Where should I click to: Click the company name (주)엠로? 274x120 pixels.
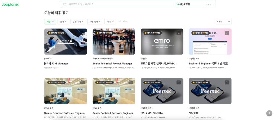coord(144,58)
